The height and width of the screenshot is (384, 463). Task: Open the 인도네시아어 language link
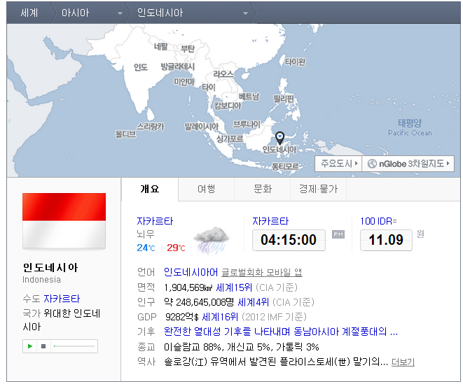click(x=191, y=272)
